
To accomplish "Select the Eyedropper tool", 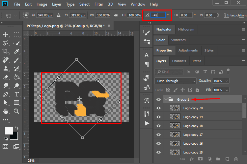I will pos(16,51).
